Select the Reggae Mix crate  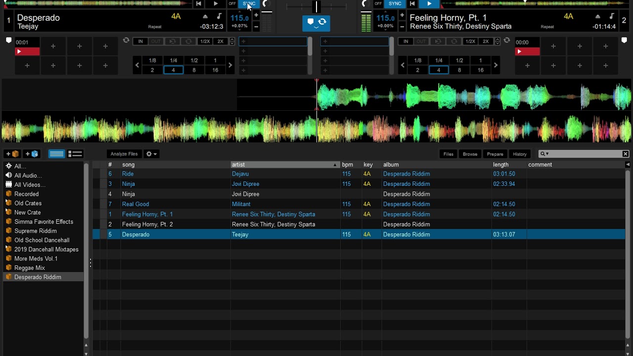coord(44,268)
